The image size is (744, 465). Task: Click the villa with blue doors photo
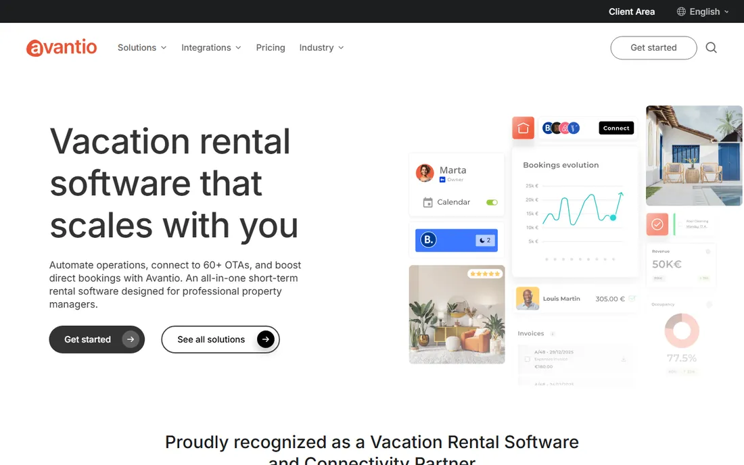pyautogui.click(x=694, y=155)
